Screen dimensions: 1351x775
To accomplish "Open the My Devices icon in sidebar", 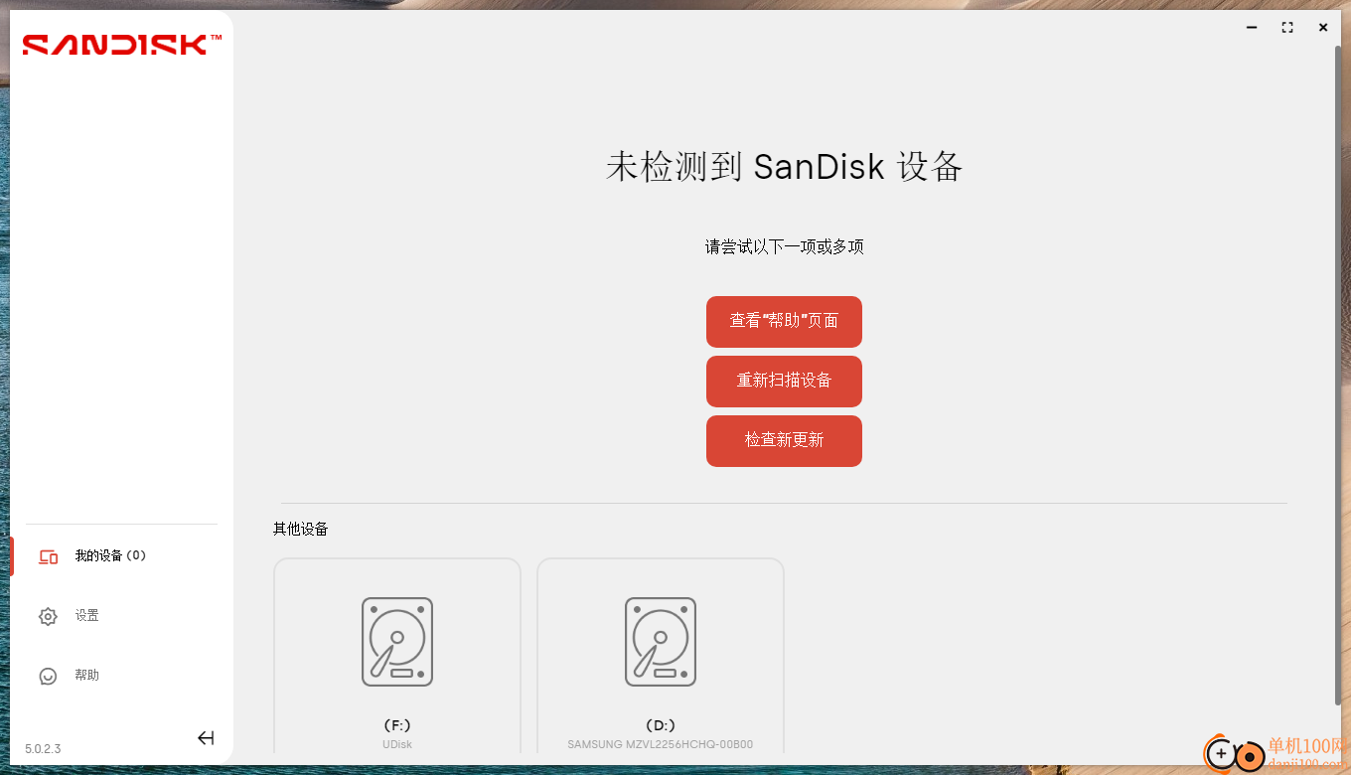I will coord(48,556).
